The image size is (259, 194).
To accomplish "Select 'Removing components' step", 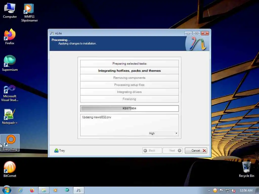I will tap(129, 78).
